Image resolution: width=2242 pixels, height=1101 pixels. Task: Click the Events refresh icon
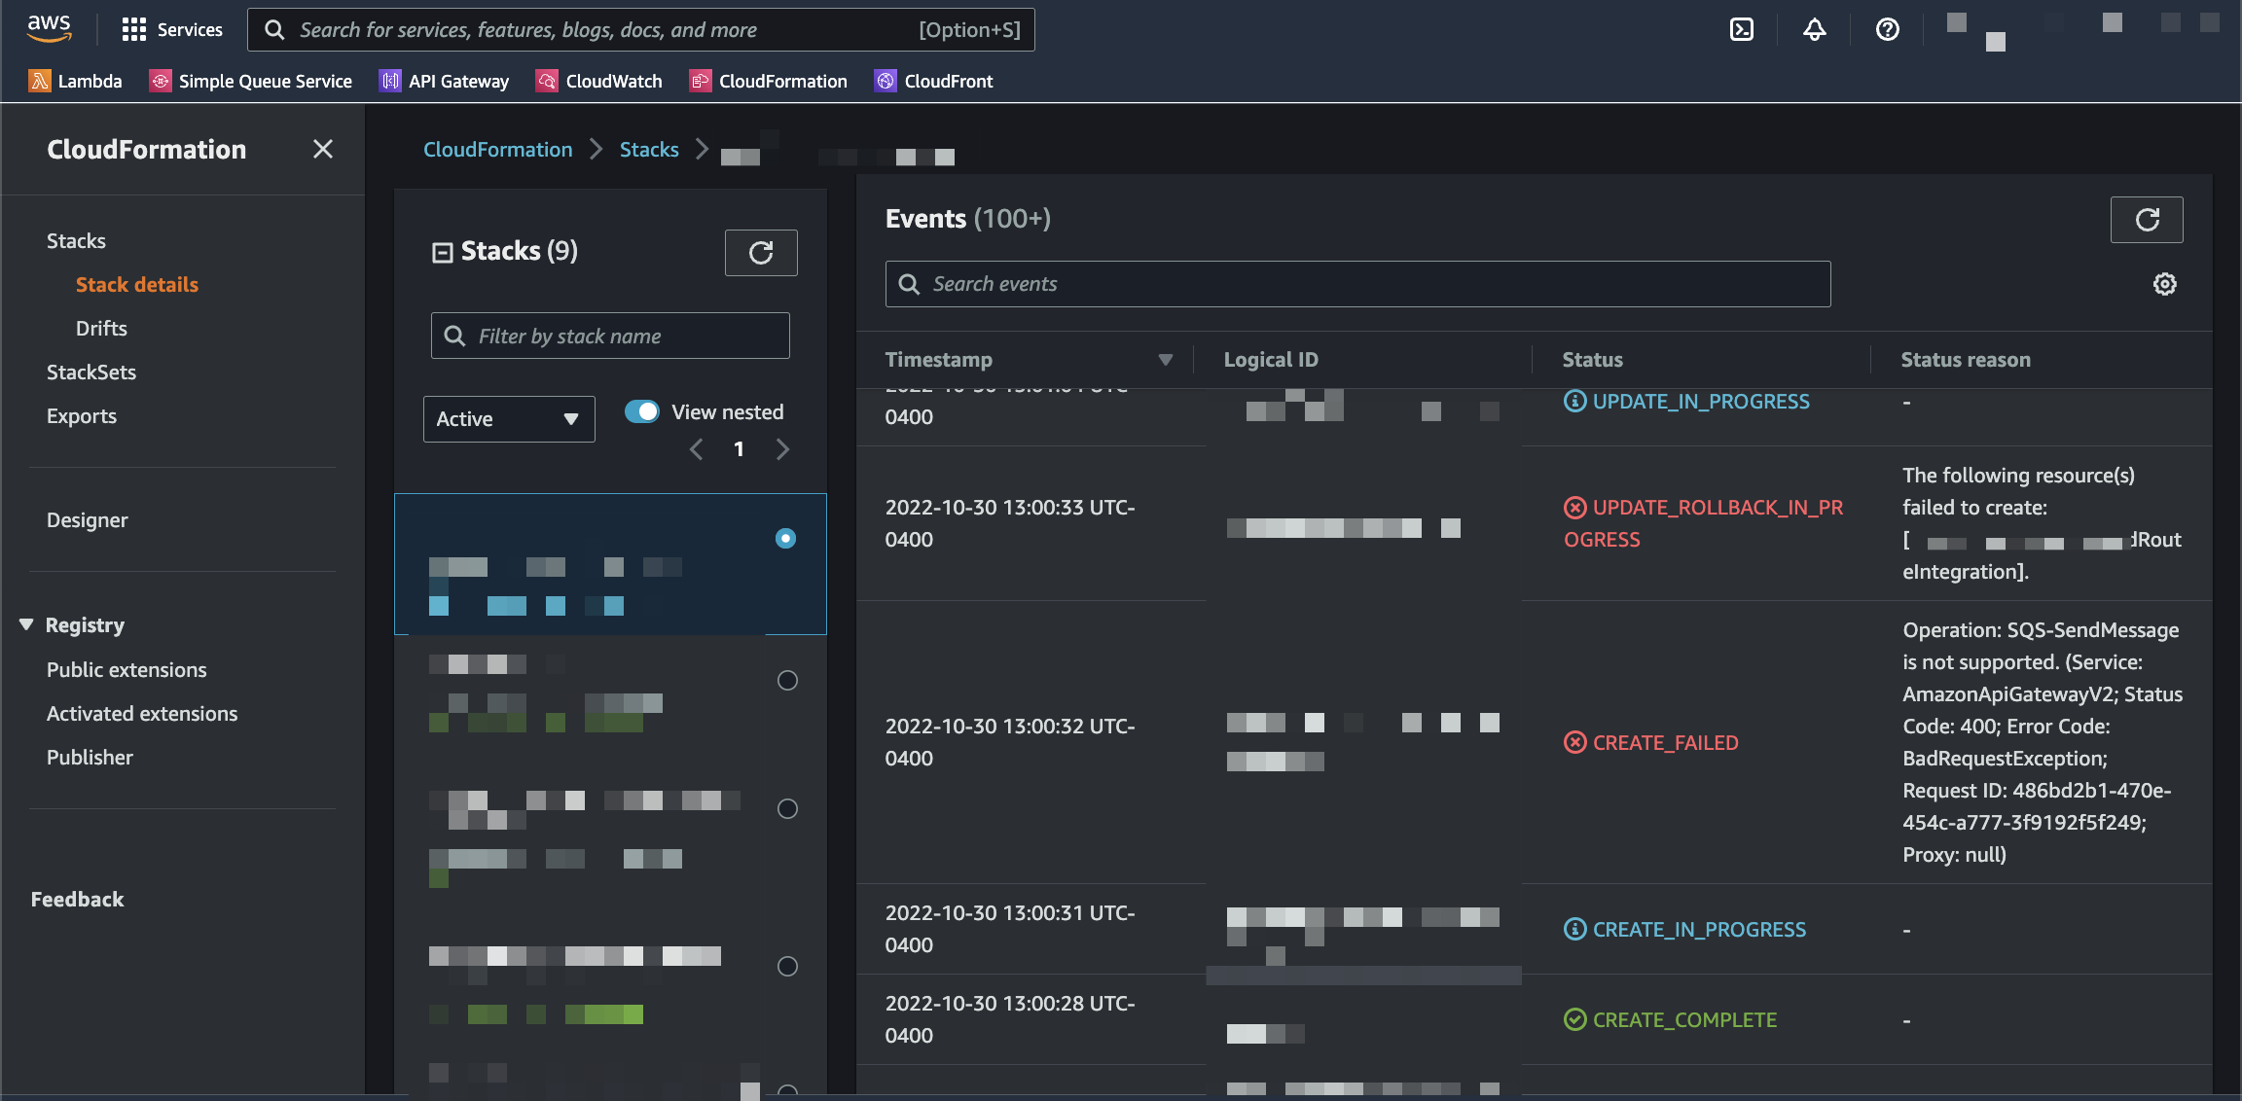tap(2148, 219)
